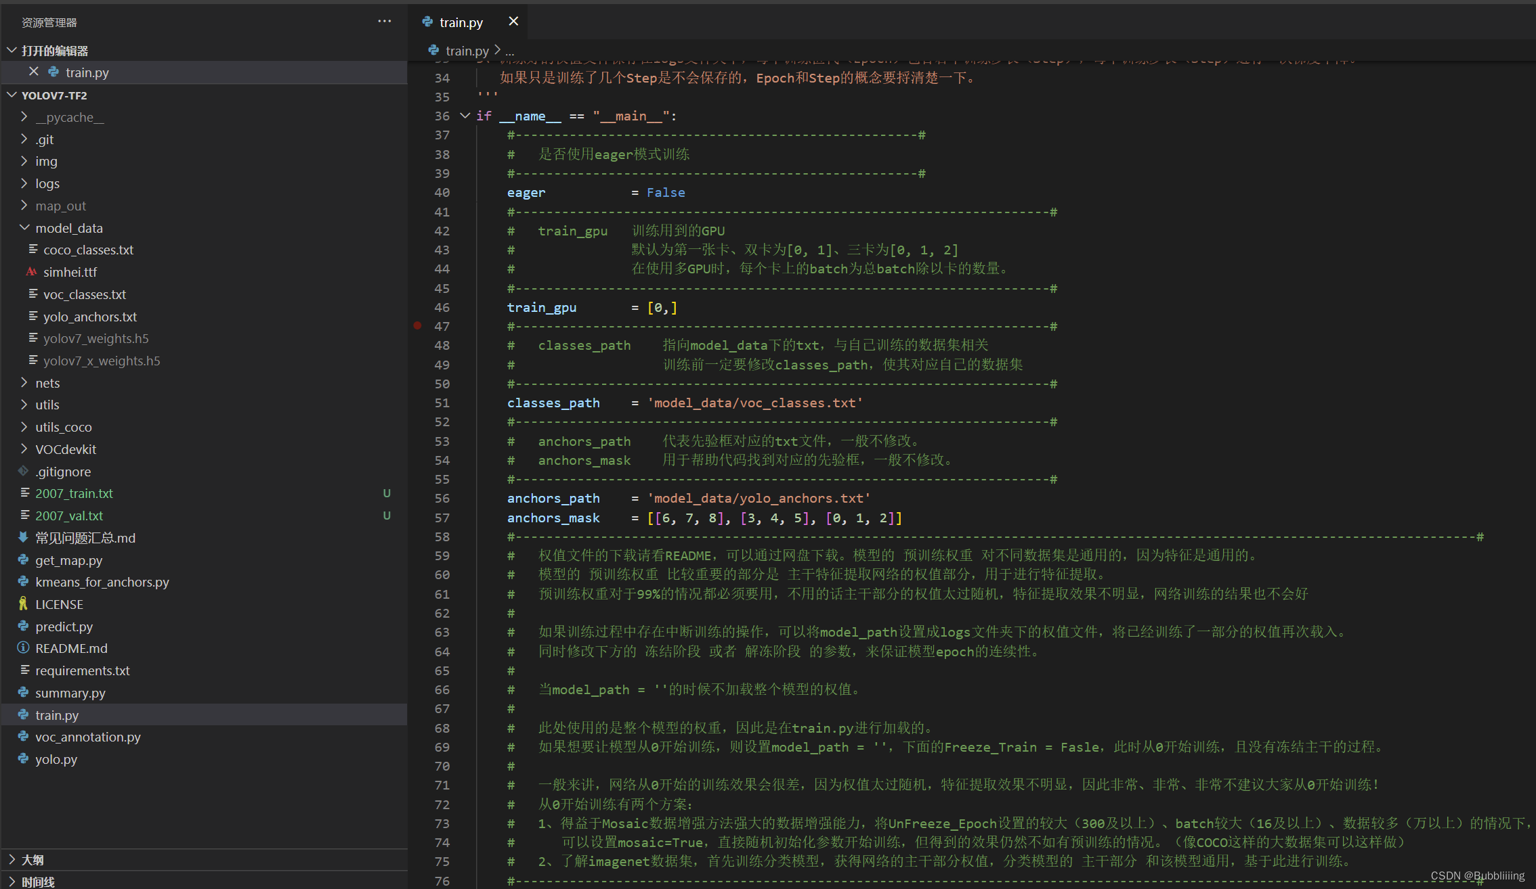Select the train.py editor tab
The width and height of the screenshot is (1536, 889).
(461, 22)
